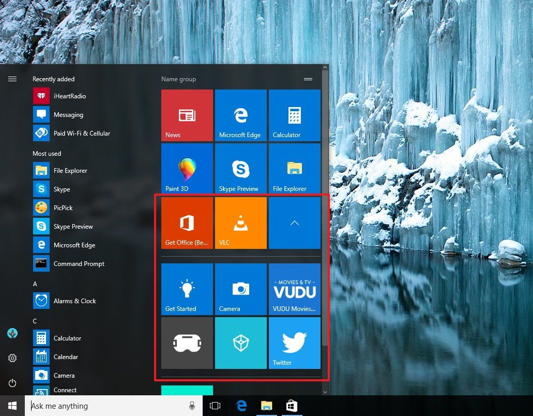Viewport: 533px width, 416px height.
Task: Open the Paint 3D tile
Action: click(x=187, y=168)
